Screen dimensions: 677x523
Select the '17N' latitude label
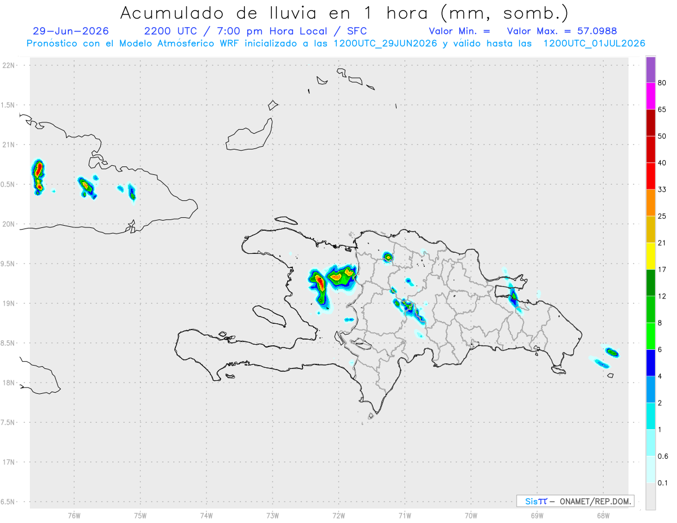click(x=8, y=462)
